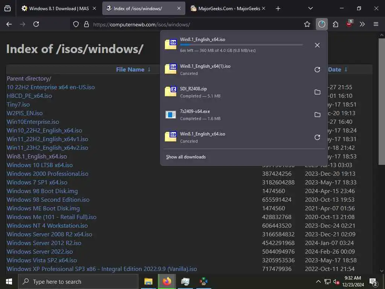
Task: Click the padlock site info icon
Action: [x=86, y=24]
